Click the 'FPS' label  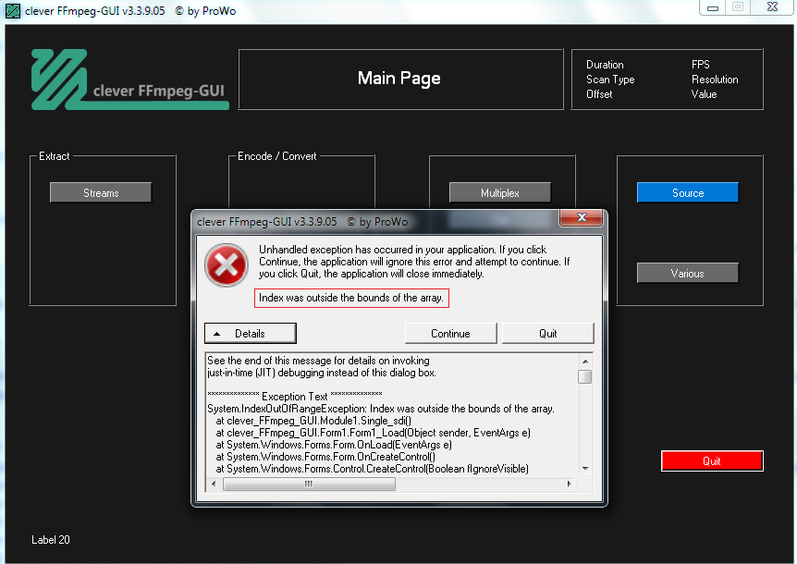click(x=701, y=65)
